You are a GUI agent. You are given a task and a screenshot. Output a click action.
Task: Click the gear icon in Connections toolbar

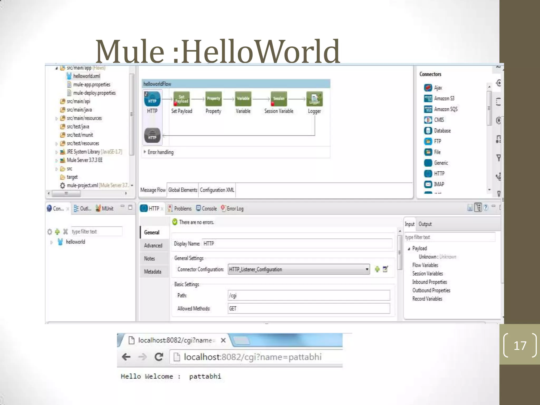(x=50, y=232)
